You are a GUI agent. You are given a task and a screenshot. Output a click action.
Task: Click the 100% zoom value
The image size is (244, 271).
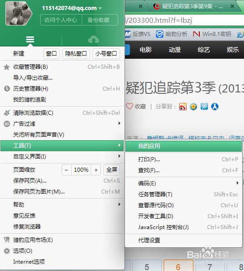point(81,170)
